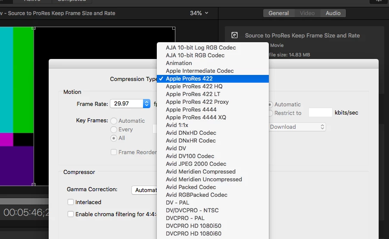Select Avid Meridien Uncompressed
Image resolution: width=389 pixels, height=239 pixels.
click(x=213, y=179)
